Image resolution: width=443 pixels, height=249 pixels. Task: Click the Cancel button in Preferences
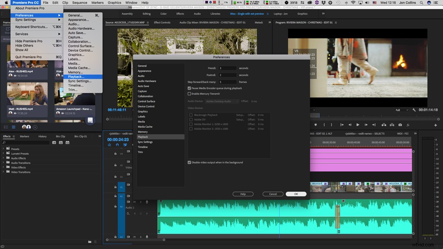[x=273, y=194]
